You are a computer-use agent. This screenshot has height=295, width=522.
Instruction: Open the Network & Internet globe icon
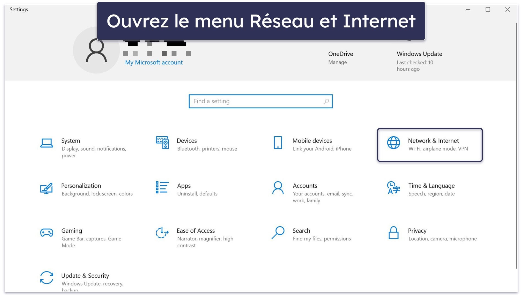tap(393, 143)
